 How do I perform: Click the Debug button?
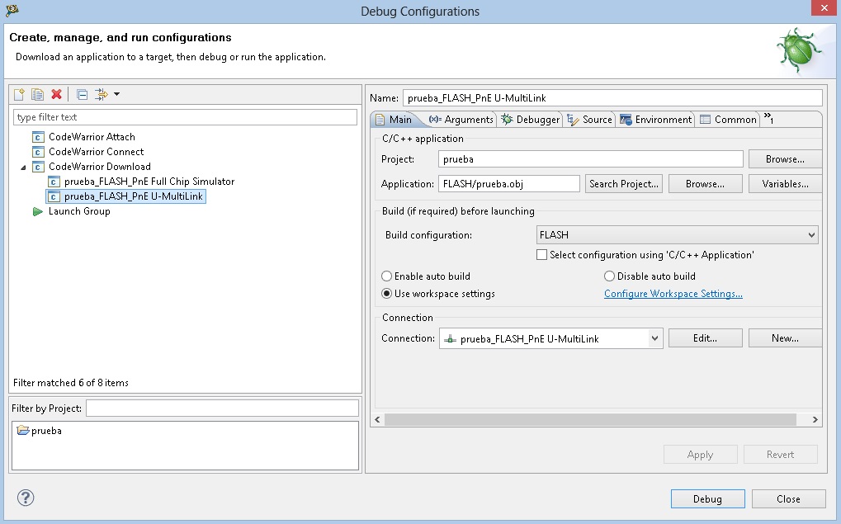coord(707,498)
